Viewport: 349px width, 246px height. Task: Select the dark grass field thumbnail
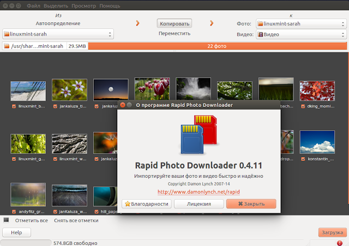(276, 89)
